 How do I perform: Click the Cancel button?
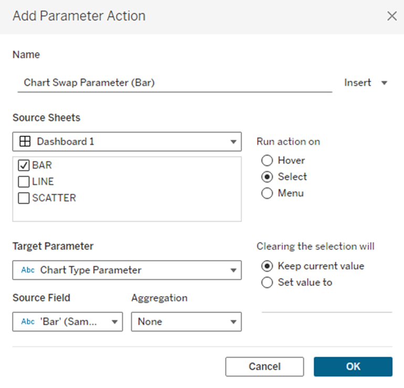click(x=264, y=367)
